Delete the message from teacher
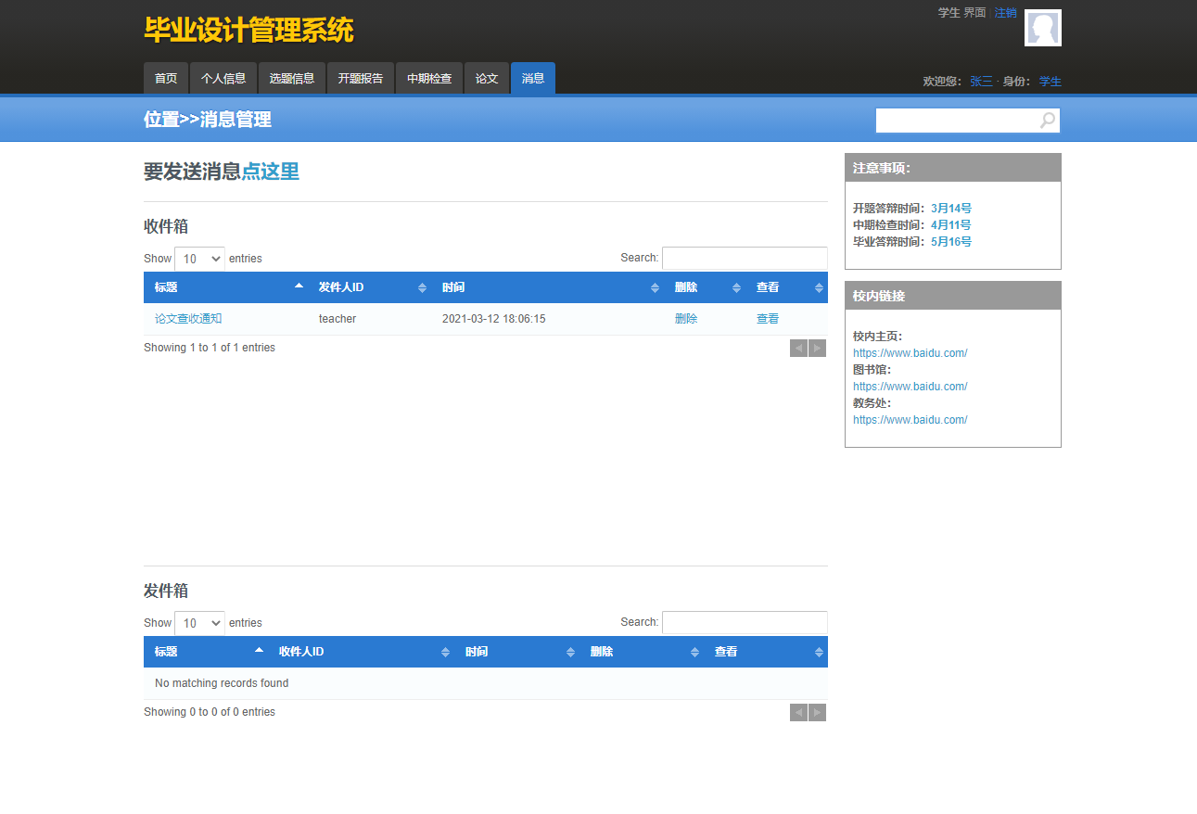Viewport: 1197px width, 814px height. click(x=686, y=318)
